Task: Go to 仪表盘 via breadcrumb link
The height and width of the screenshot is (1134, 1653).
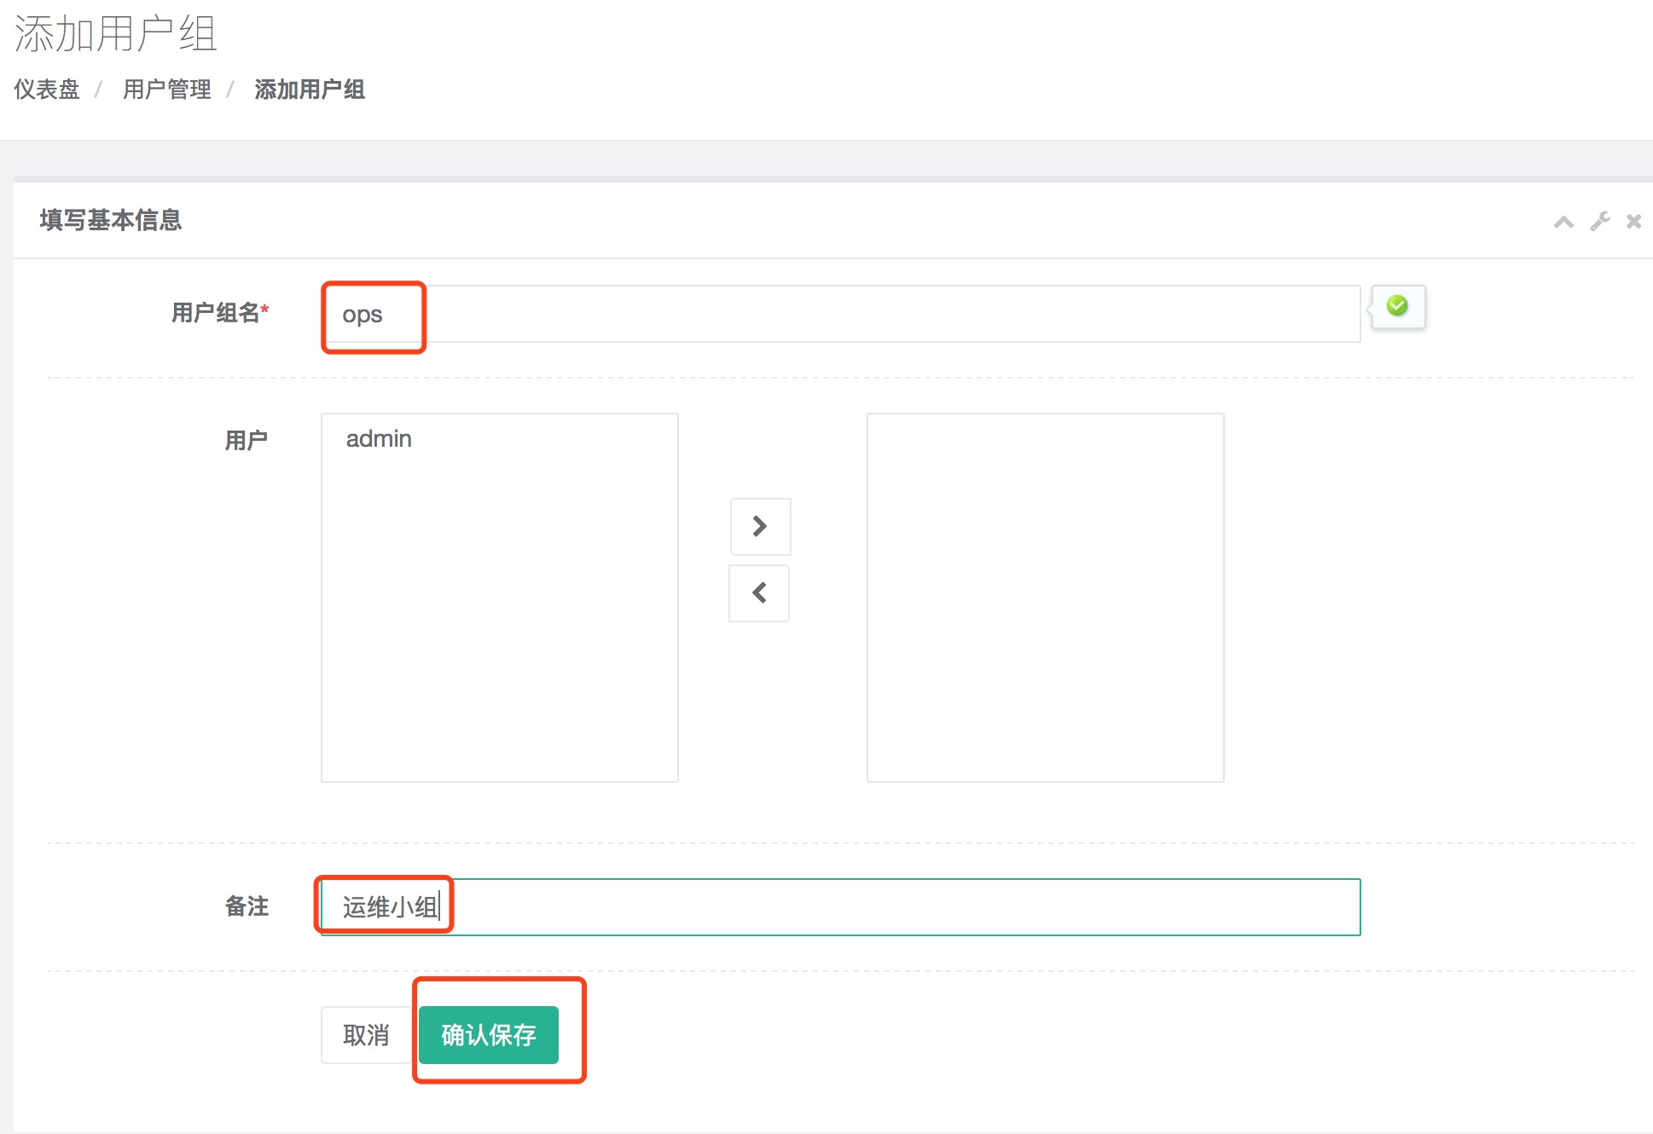Action: (x=47, y=90)
